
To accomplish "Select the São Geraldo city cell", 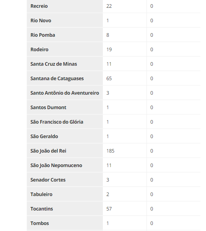I will [x=65, y=136].
